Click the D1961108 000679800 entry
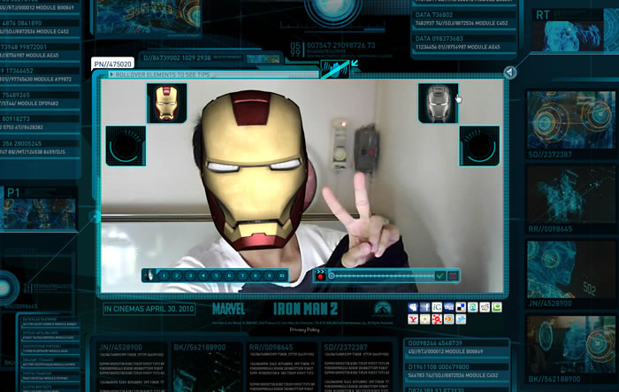 (457, 371)
